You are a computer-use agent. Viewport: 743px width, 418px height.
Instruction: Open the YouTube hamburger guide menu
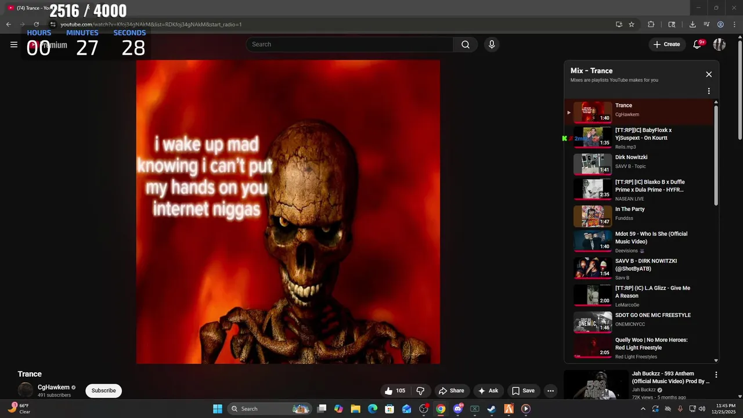(14, 45)
